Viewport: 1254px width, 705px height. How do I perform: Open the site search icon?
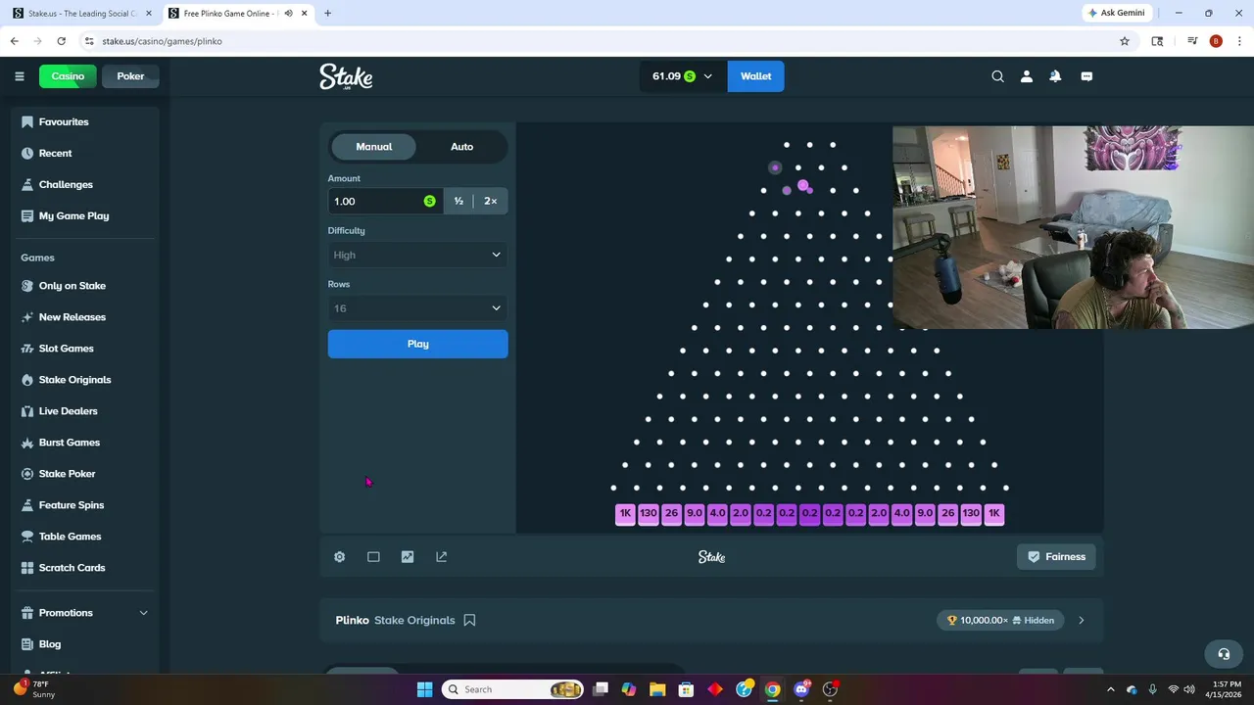point(997,76)
